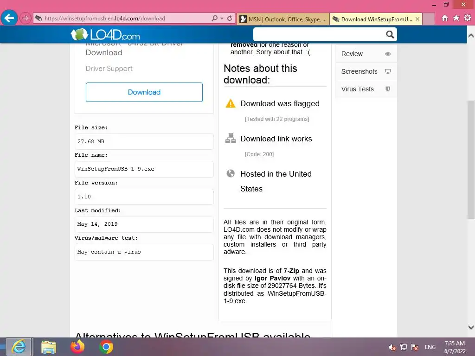Screen dimensions: 475x356
Task: Click the yellow warning triangle icon
Action: [231, 103]
